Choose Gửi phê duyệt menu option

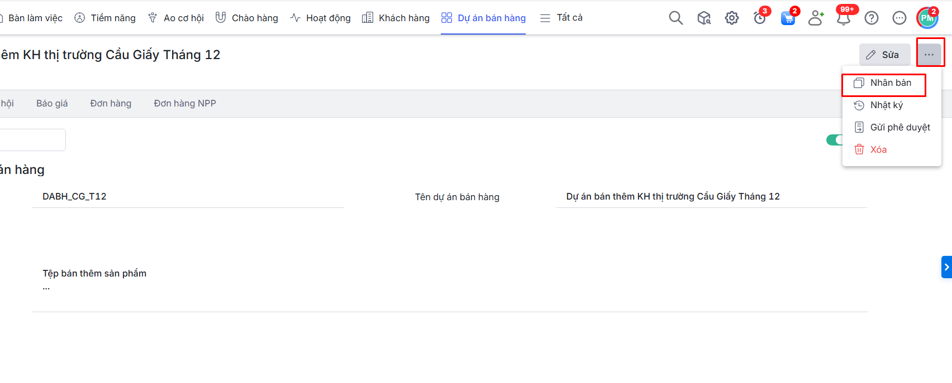coord(899,127)
